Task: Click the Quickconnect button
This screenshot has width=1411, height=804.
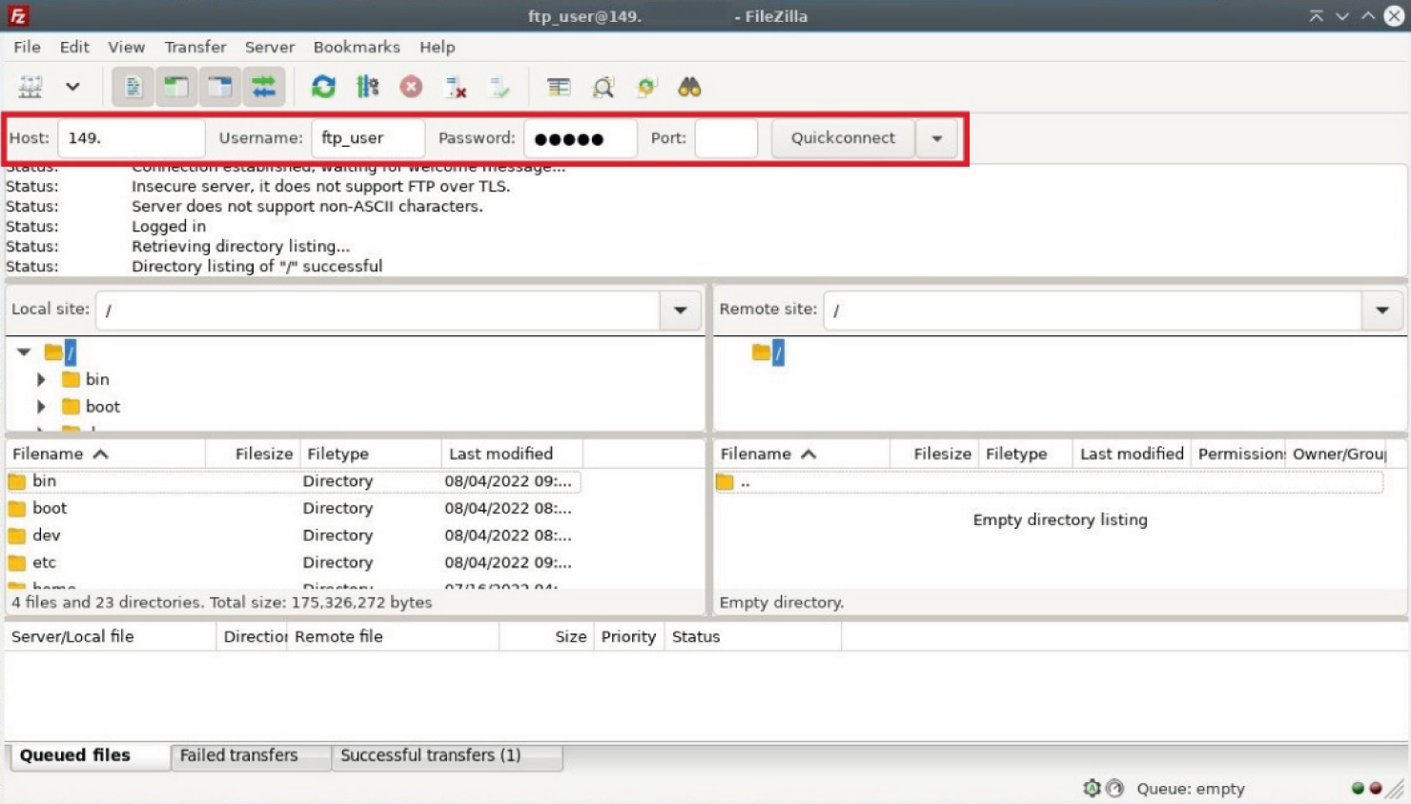Action: pyautogui.click(x=843, y=138)
